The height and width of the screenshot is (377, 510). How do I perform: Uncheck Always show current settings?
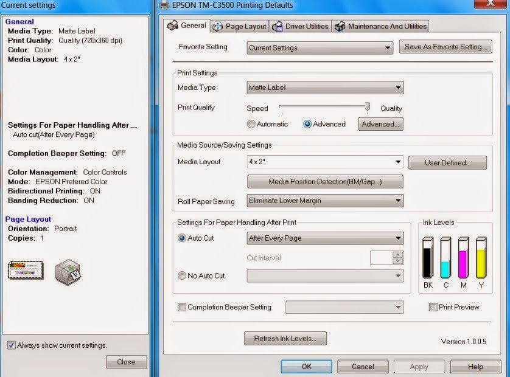point(11,344)
